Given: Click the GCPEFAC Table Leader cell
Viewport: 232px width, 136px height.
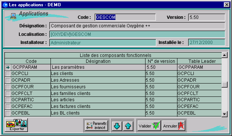Looking at the screenshot, I should (199, 106).
